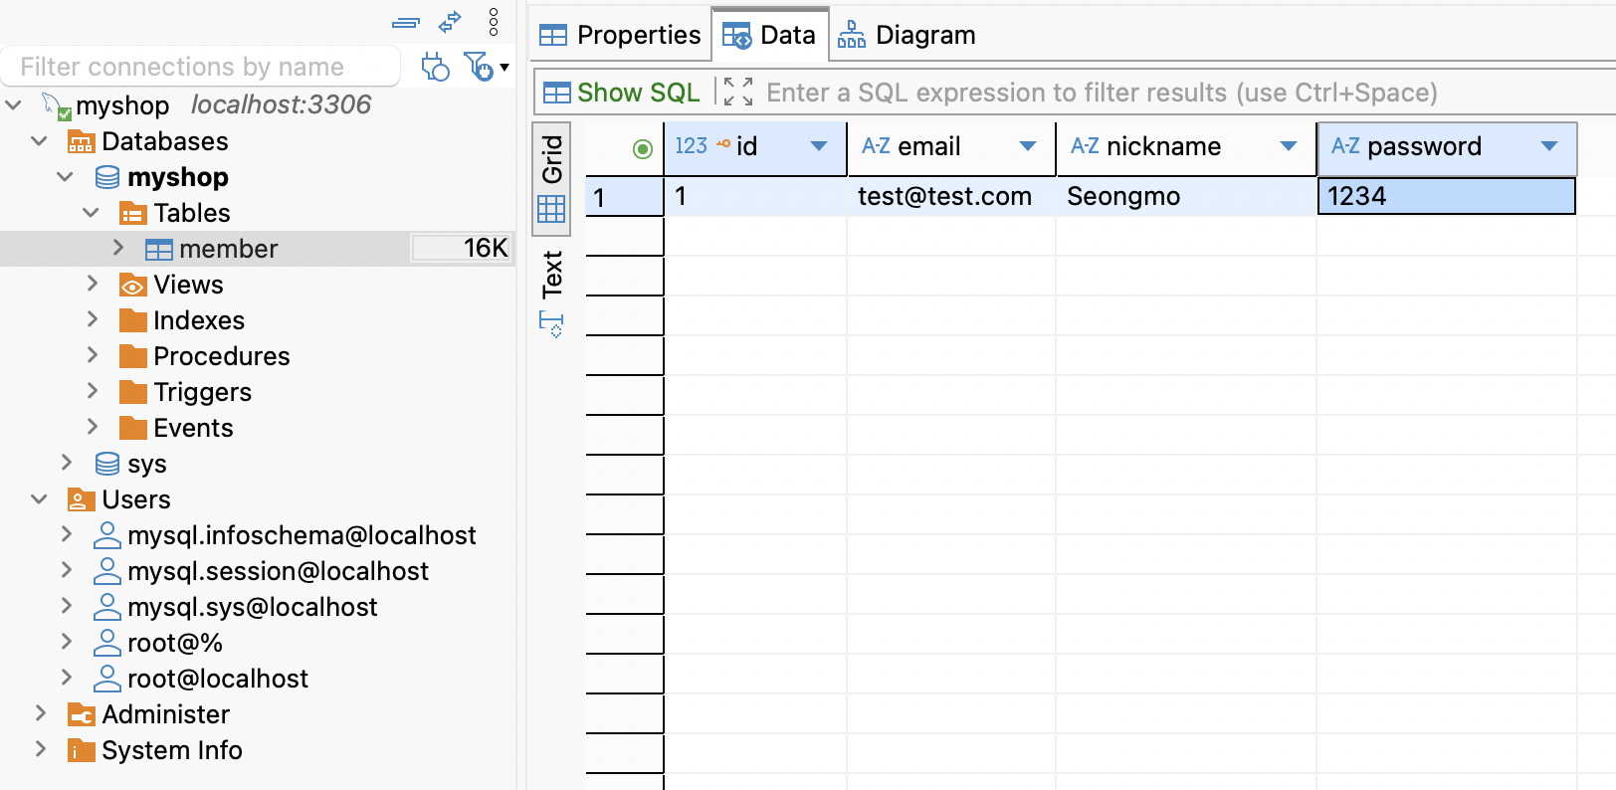The width and height of the screenshot is (1616, 790).
Task: Select root@localhost user
Action: tap(218, 680)
